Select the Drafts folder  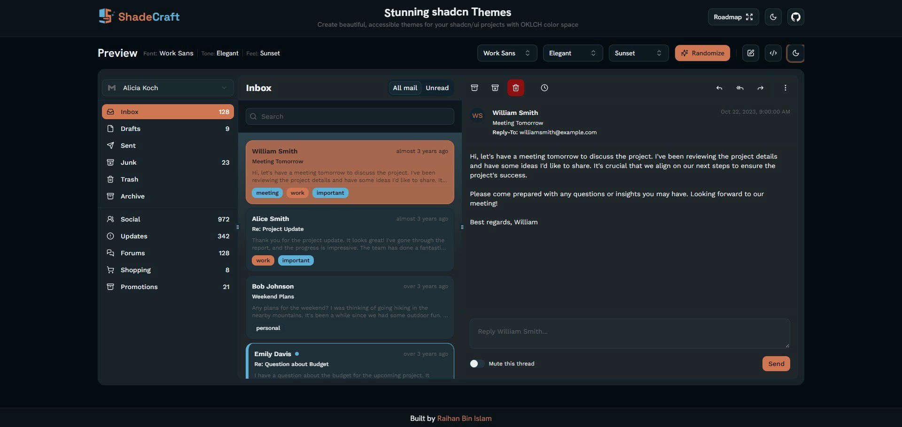(x=168, y=129)
